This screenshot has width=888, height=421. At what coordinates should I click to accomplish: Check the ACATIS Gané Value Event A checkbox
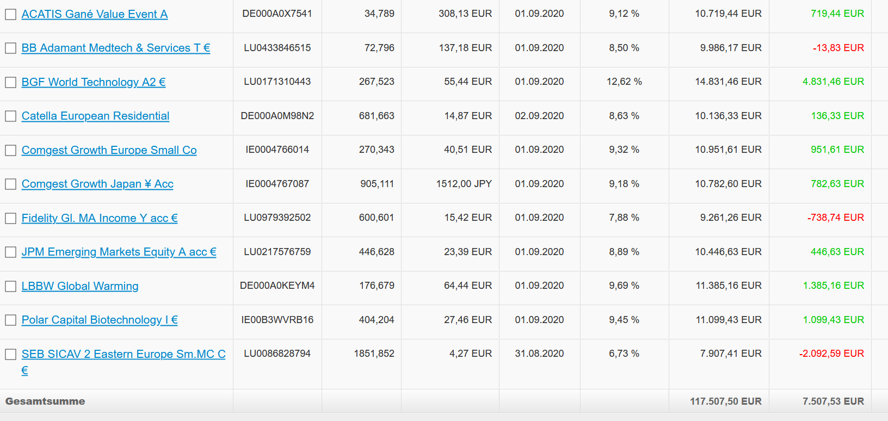pos(10,14)
